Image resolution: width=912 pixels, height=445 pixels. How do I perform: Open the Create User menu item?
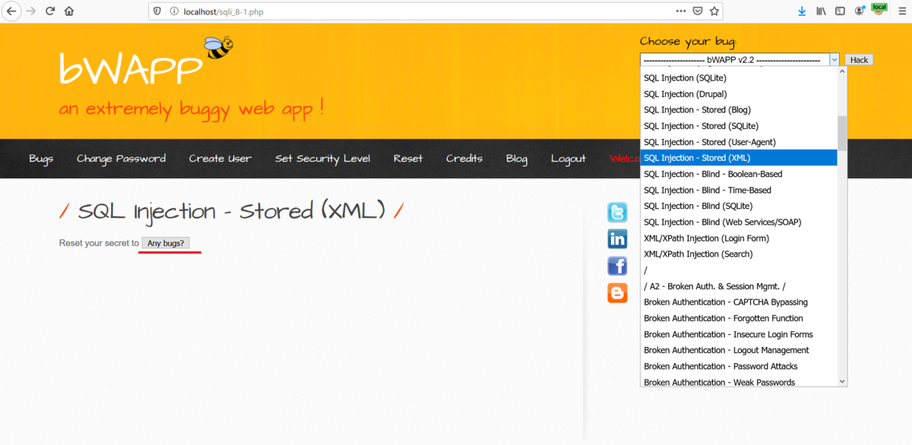220,159
